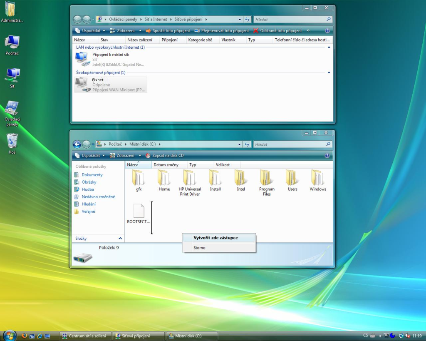This screenshot has height=341, width=426.
Task: Open Ovládací panely desktop icon
Action: tap(12, 114)
